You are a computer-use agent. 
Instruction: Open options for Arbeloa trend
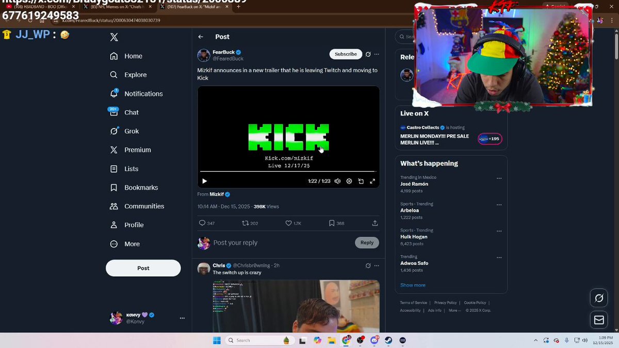click(x=499, y=205)
